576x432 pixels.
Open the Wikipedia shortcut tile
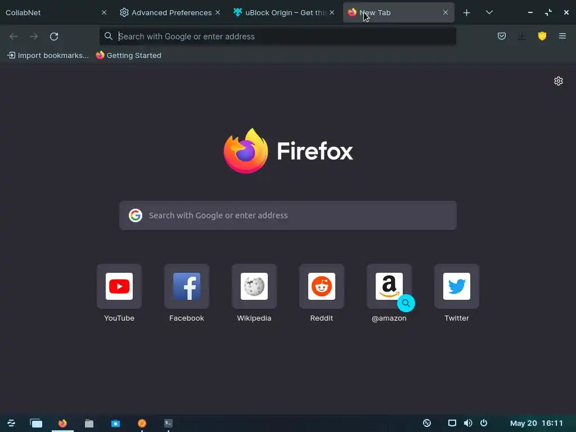pyautogui.click(x=254, y=286)
